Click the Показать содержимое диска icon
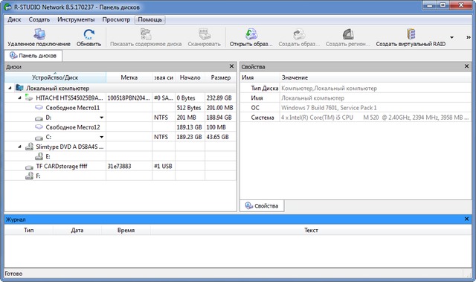476x282 pixels. coord(146,34)
